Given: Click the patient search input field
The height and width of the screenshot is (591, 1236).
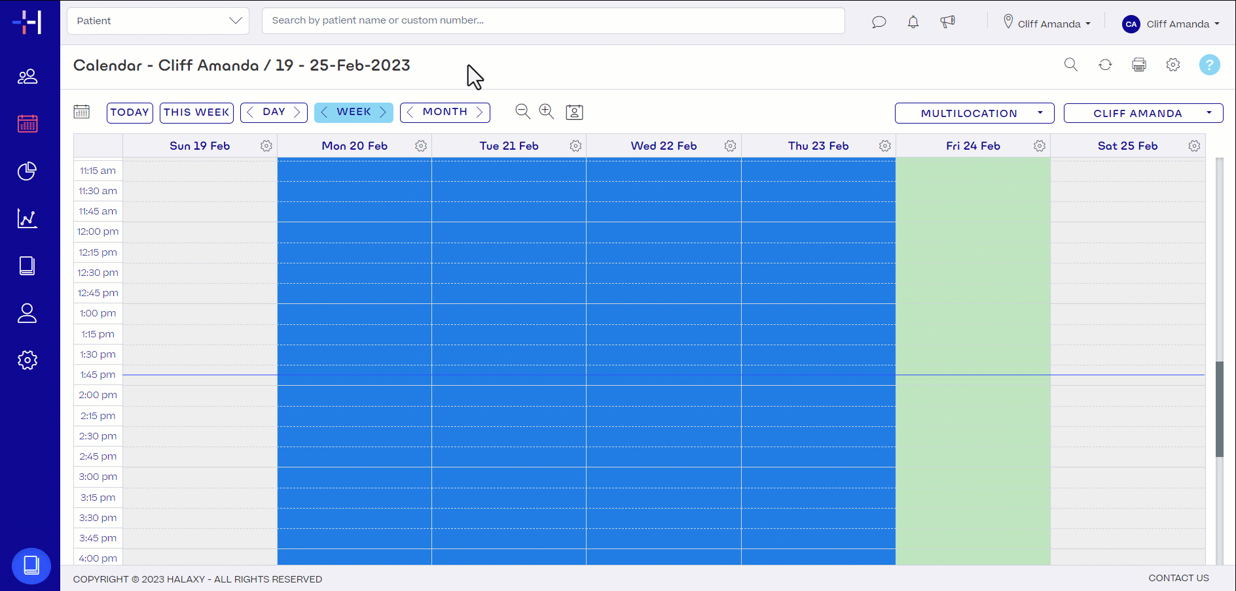Looking at the screenshot, I should click(553, 21).
